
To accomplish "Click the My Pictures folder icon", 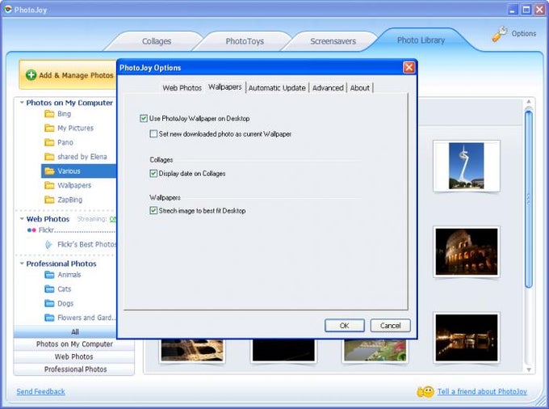I will click(49, 128).
